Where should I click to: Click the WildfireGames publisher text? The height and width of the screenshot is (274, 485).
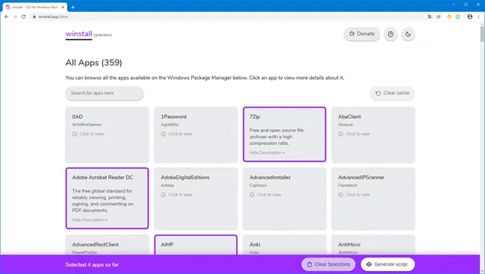click(x=87, y=125)
